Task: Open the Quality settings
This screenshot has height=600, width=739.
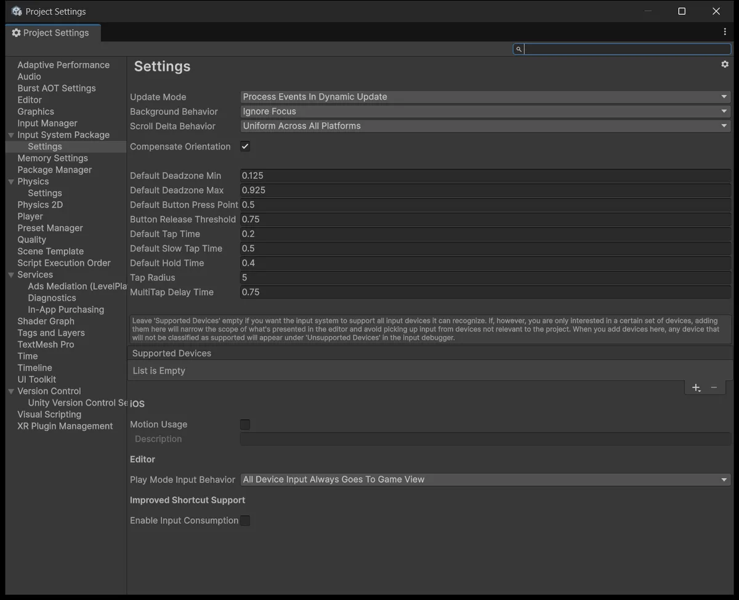Action: coord(31,240)
